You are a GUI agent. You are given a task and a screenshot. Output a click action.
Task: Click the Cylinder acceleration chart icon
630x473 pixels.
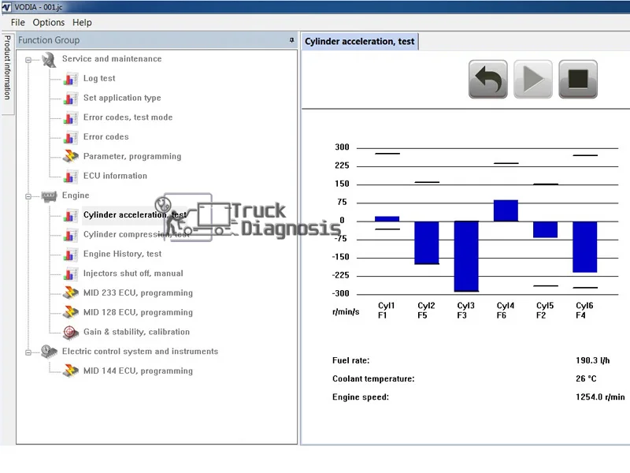pos(70,215)
